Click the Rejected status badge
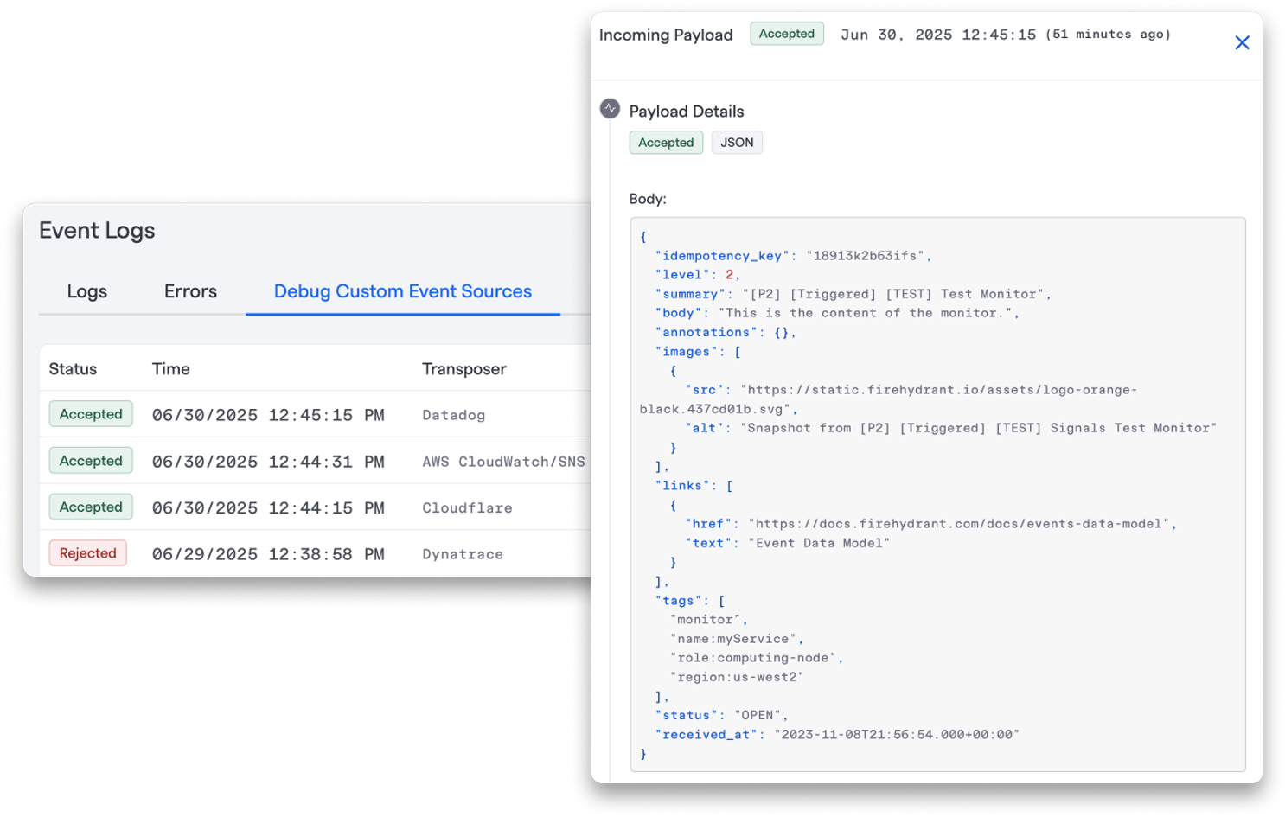This screenshot has width=1285, height=817. click(x=88, y=553)
